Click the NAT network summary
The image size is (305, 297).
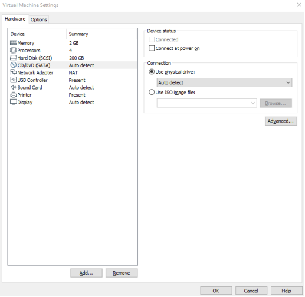(x=73, y=72)
